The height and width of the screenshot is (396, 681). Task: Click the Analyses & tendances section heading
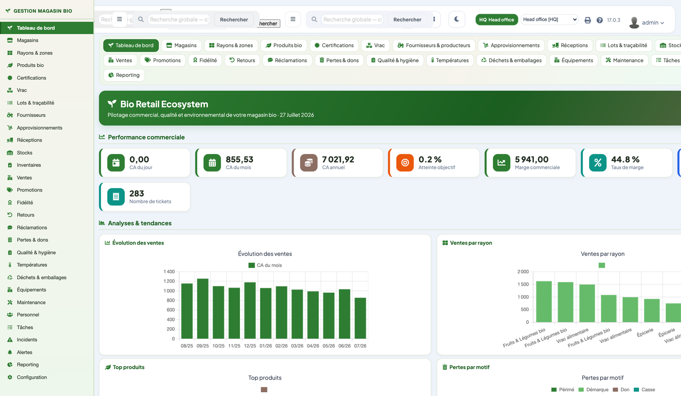[139, 223]
